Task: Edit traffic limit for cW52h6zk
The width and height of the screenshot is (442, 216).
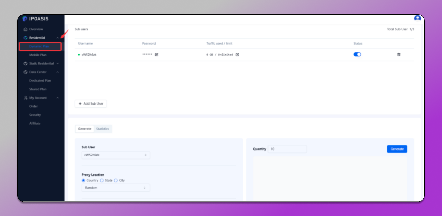Action: [x=237, y=55]
